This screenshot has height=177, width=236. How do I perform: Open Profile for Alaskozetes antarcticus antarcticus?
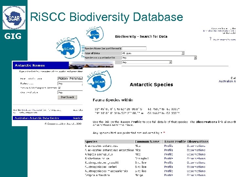pyautogui.click(x=168, y=150)
